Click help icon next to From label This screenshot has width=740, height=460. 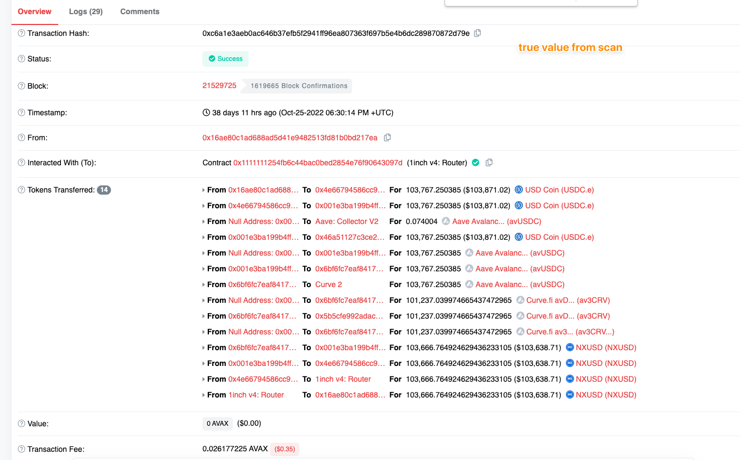pos(21,138)
